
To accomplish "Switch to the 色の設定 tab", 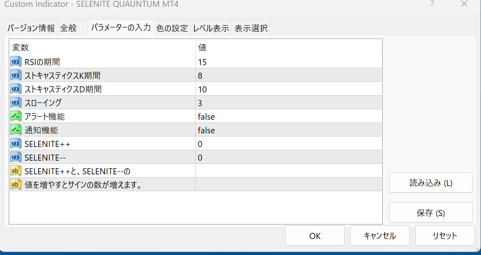I will (172, 28).
